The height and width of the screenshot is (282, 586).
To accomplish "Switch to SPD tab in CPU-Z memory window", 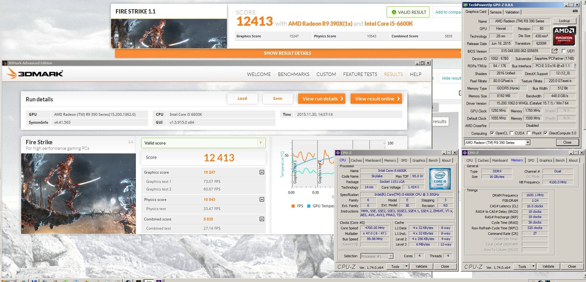I will pyautogui.click(x=531, y=160).
